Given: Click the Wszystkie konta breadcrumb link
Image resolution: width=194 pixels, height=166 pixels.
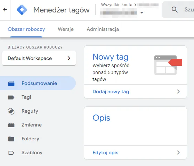Looking at the screenshot, I should pyautogui.click(x=117, y=5).
